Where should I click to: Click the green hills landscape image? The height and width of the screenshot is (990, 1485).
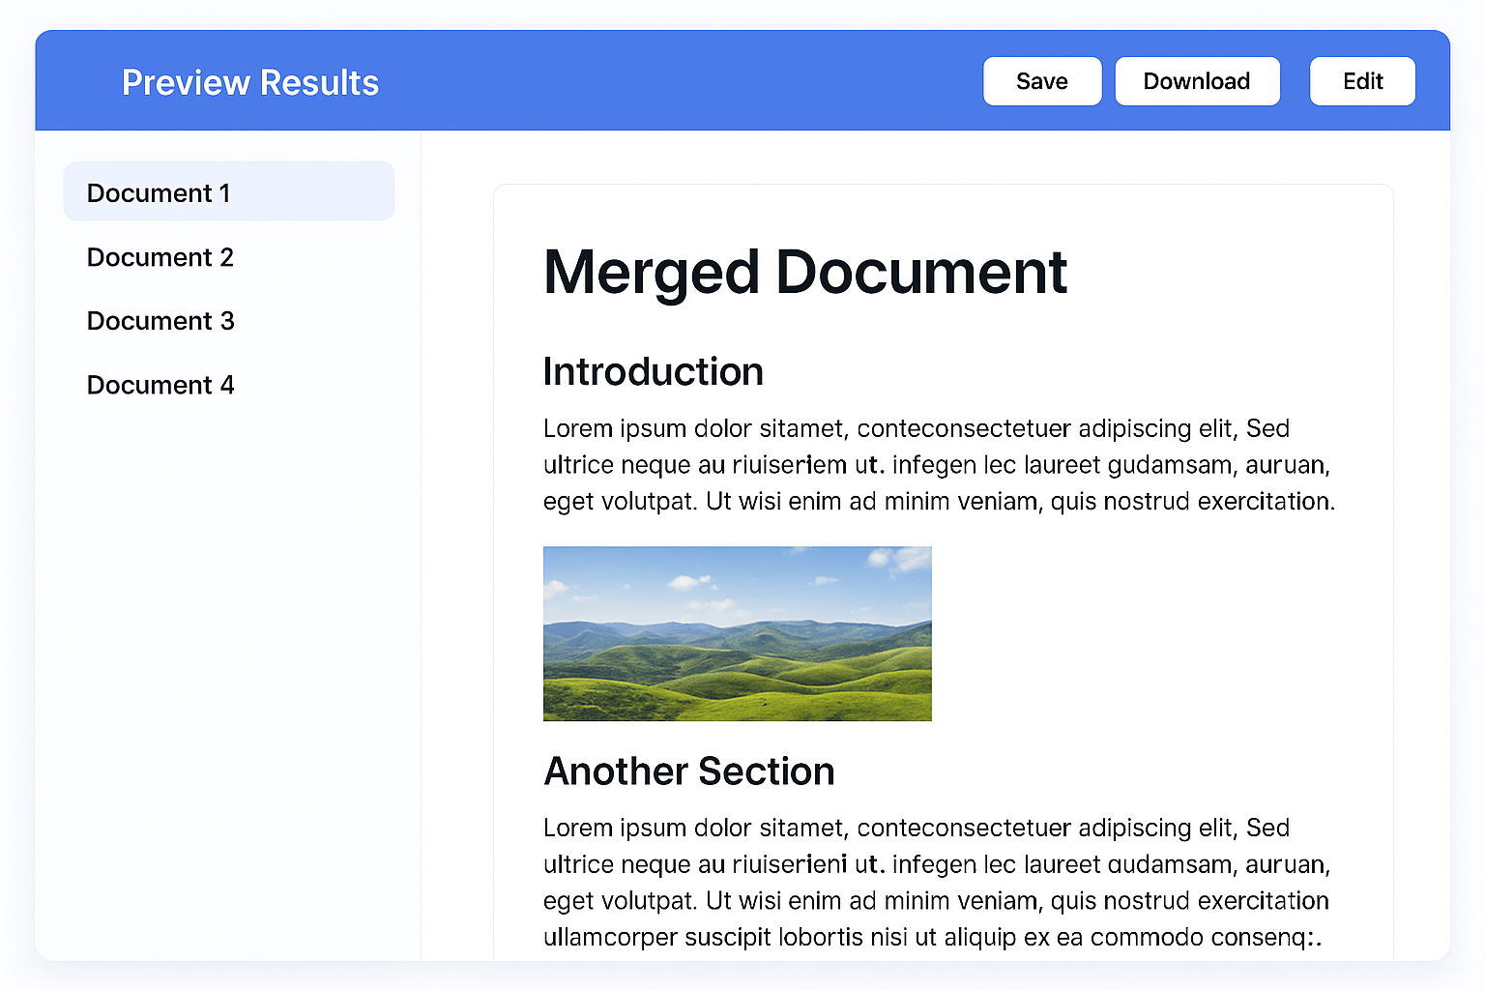[737, 633]
